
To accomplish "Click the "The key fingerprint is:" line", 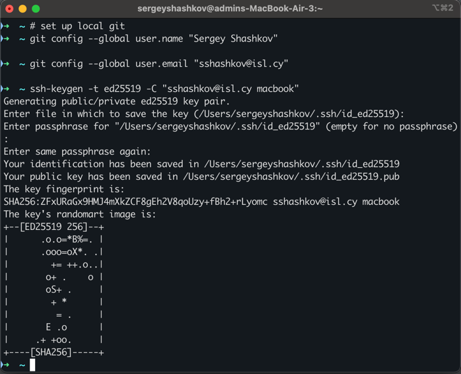I will click(x=63, y=189).
